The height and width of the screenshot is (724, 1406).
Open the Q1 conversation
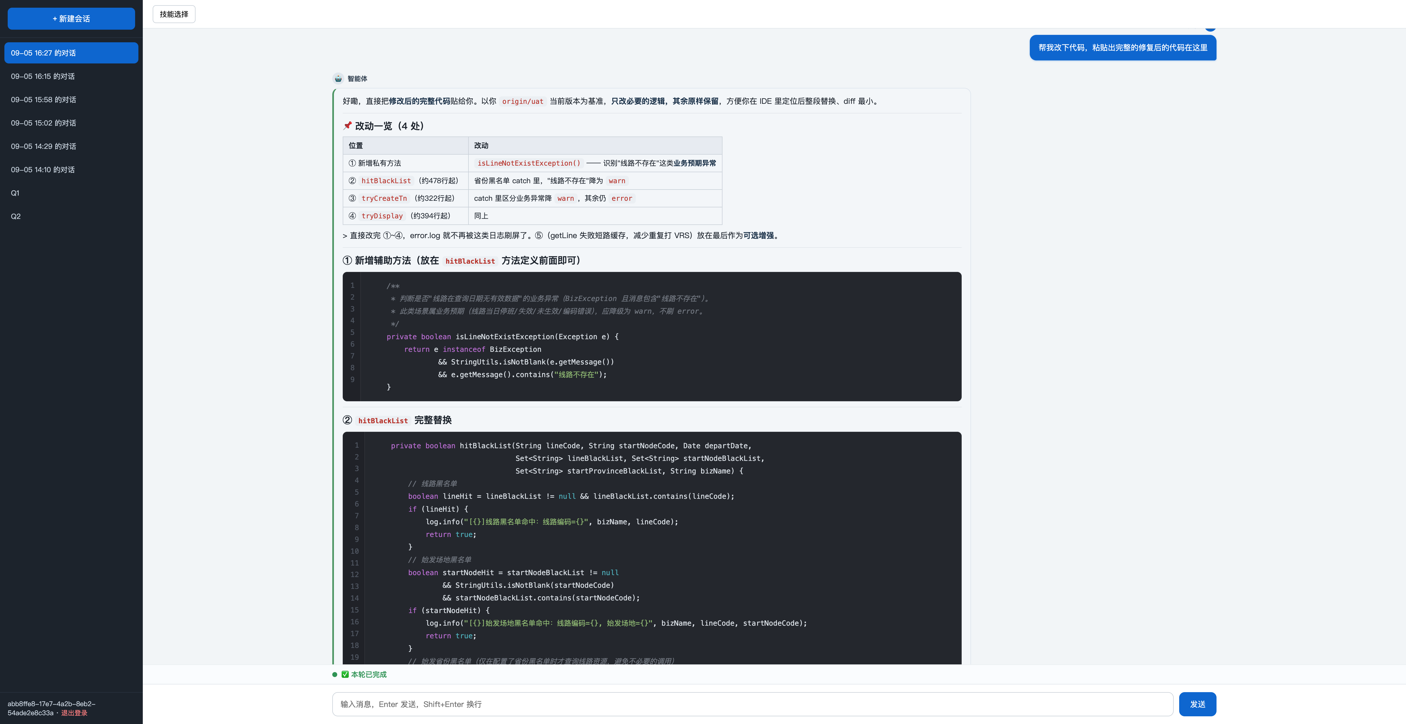tap(71, 193)
